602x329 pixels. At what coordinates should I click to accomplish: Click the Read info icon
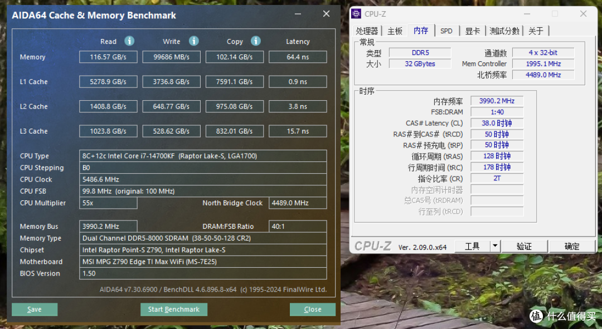tap(129, 41)
